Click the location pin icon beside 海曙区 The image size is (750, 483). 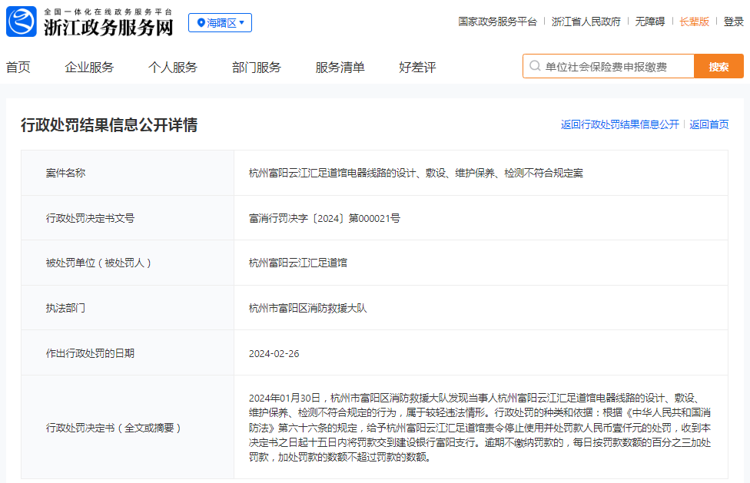pyautogui.click(x=201, y=23)
